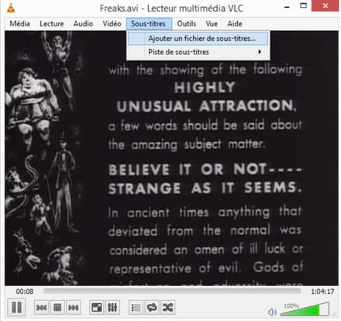
Task: Toggle fullscreen video mode icon
Action: (x=97, y=307)
